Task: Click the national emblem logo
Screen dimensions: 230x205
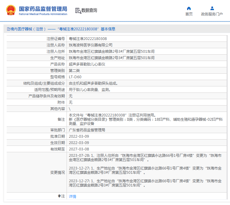Action: (11, 10)
